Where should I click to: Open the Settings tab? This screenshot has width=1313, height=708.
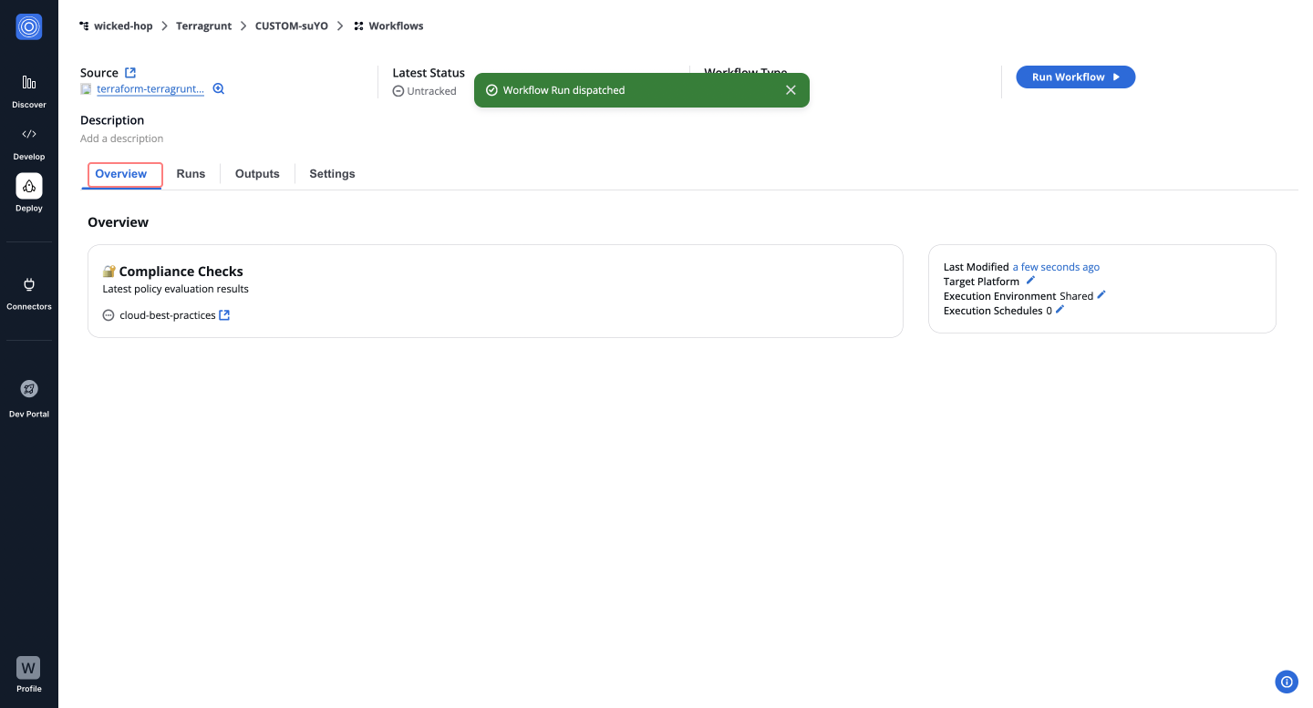coord(332,174)
